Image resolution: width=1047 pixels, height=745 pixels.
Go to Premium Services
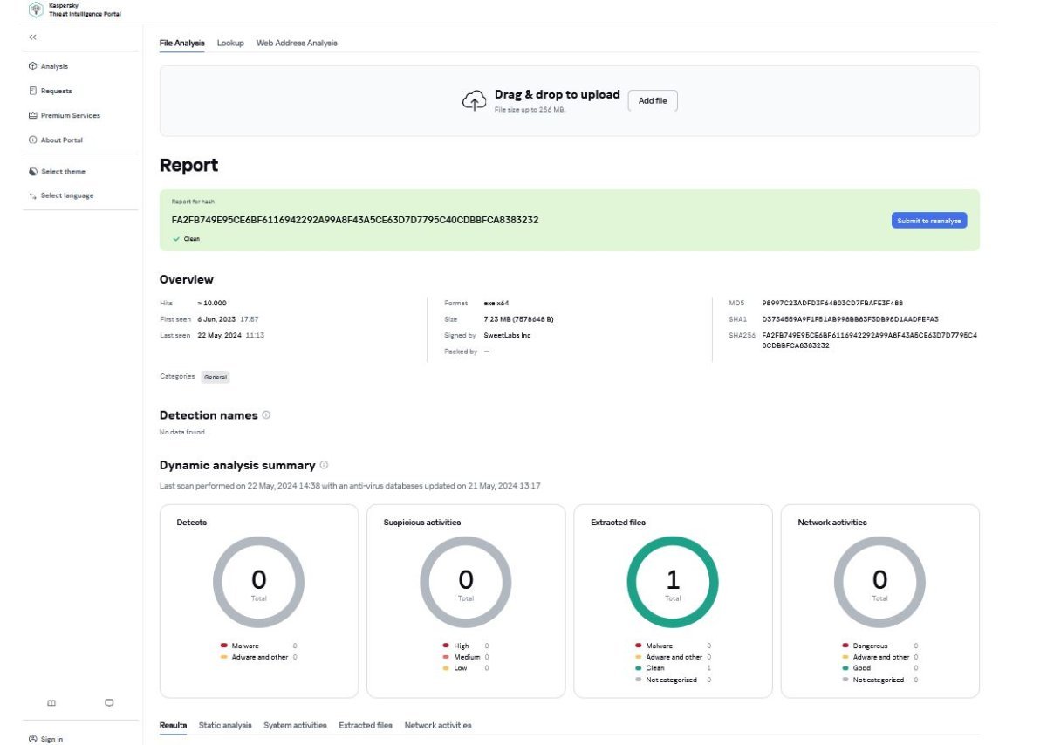(70, 115)
